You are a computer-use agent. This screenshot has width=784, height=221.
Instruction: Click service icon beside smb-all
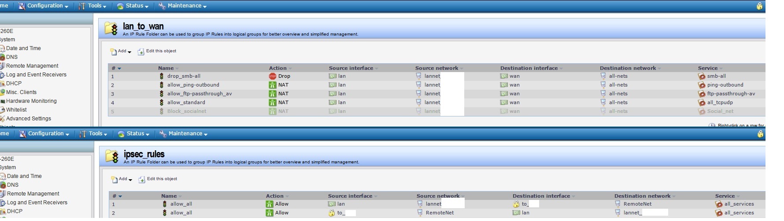[702, 76]
